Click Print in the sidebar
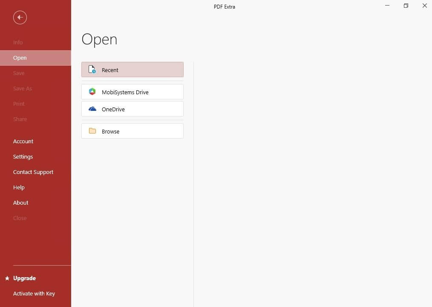The image size is (432, 307). coord(19,104)
